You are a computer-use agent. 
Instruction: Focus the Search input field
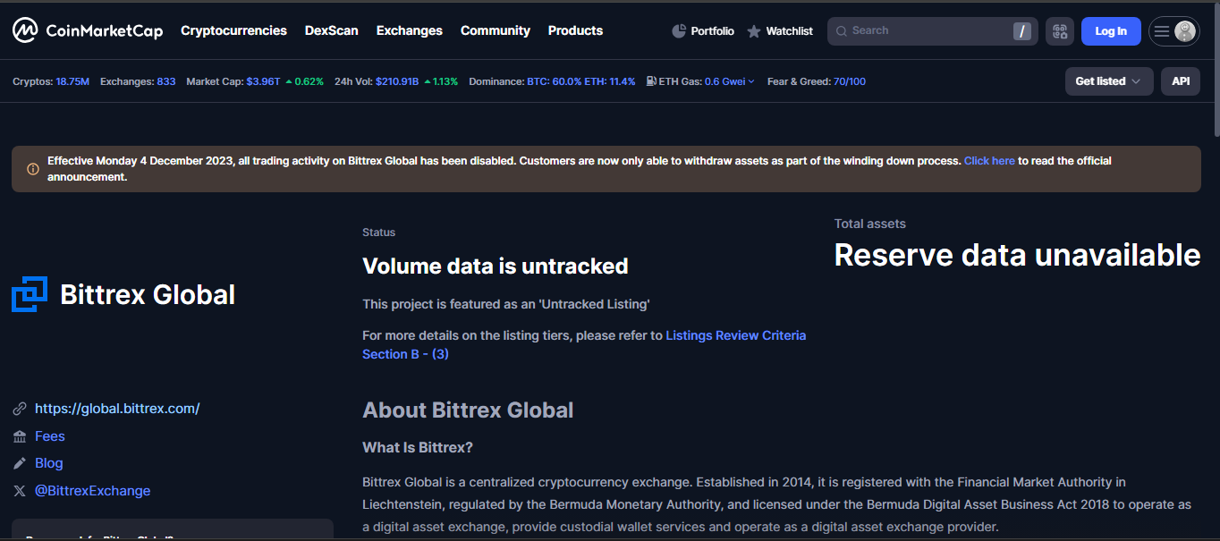point(933,31)
